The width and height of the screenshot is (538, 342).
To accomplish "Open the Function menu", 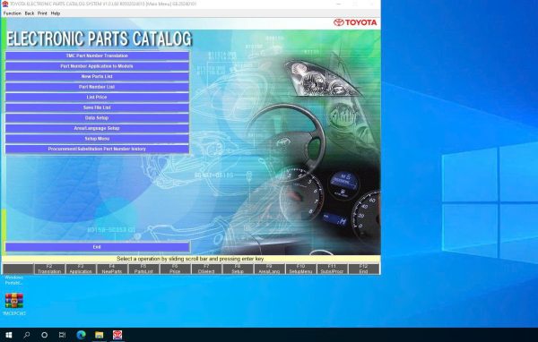I will 12,13.
